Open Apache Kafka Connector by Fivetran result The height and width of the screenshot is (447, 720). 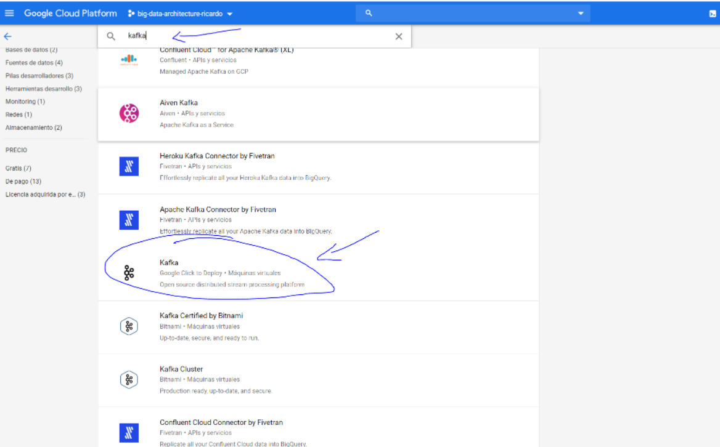click(218, 209)
